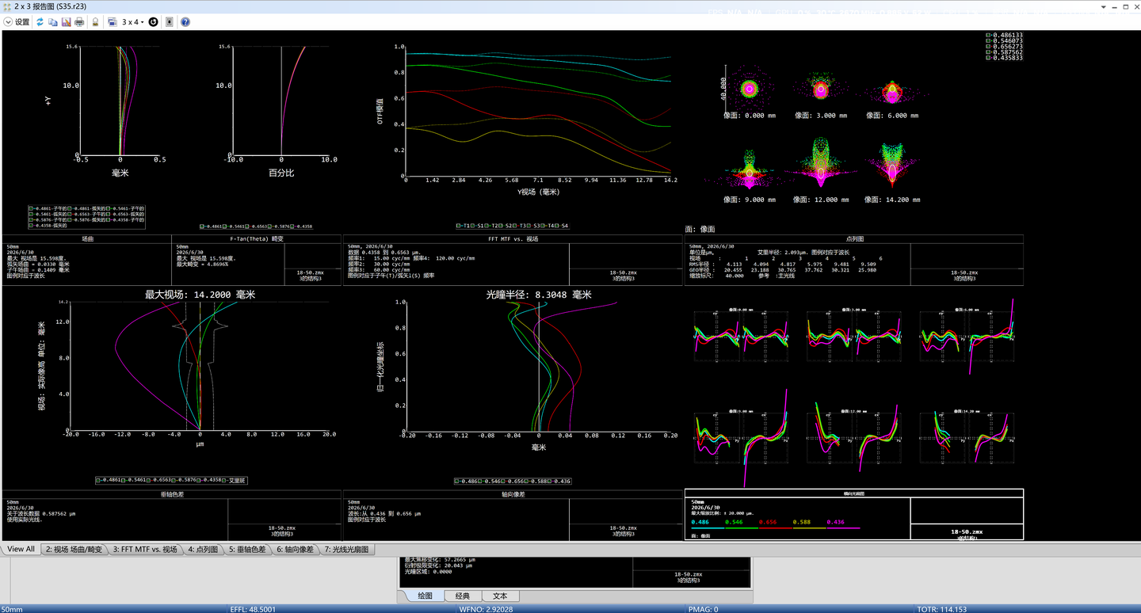Open the 4: 点列图 tab
Screen dimensions: 1141x613
coord(204,549)
